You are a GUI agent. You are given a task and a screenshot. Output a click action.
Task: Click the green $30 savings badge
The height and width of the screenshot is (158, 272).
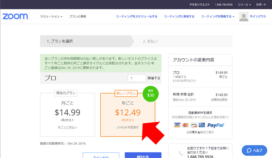point(151,93)
